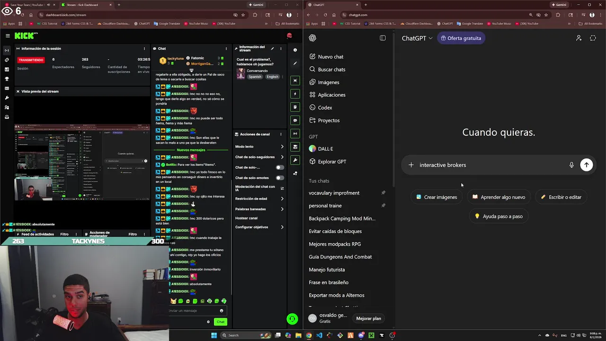The width and height of the screenshot is (606, 341).
Task: Select the Spanish language tag
Action: (x=255, y=77)
